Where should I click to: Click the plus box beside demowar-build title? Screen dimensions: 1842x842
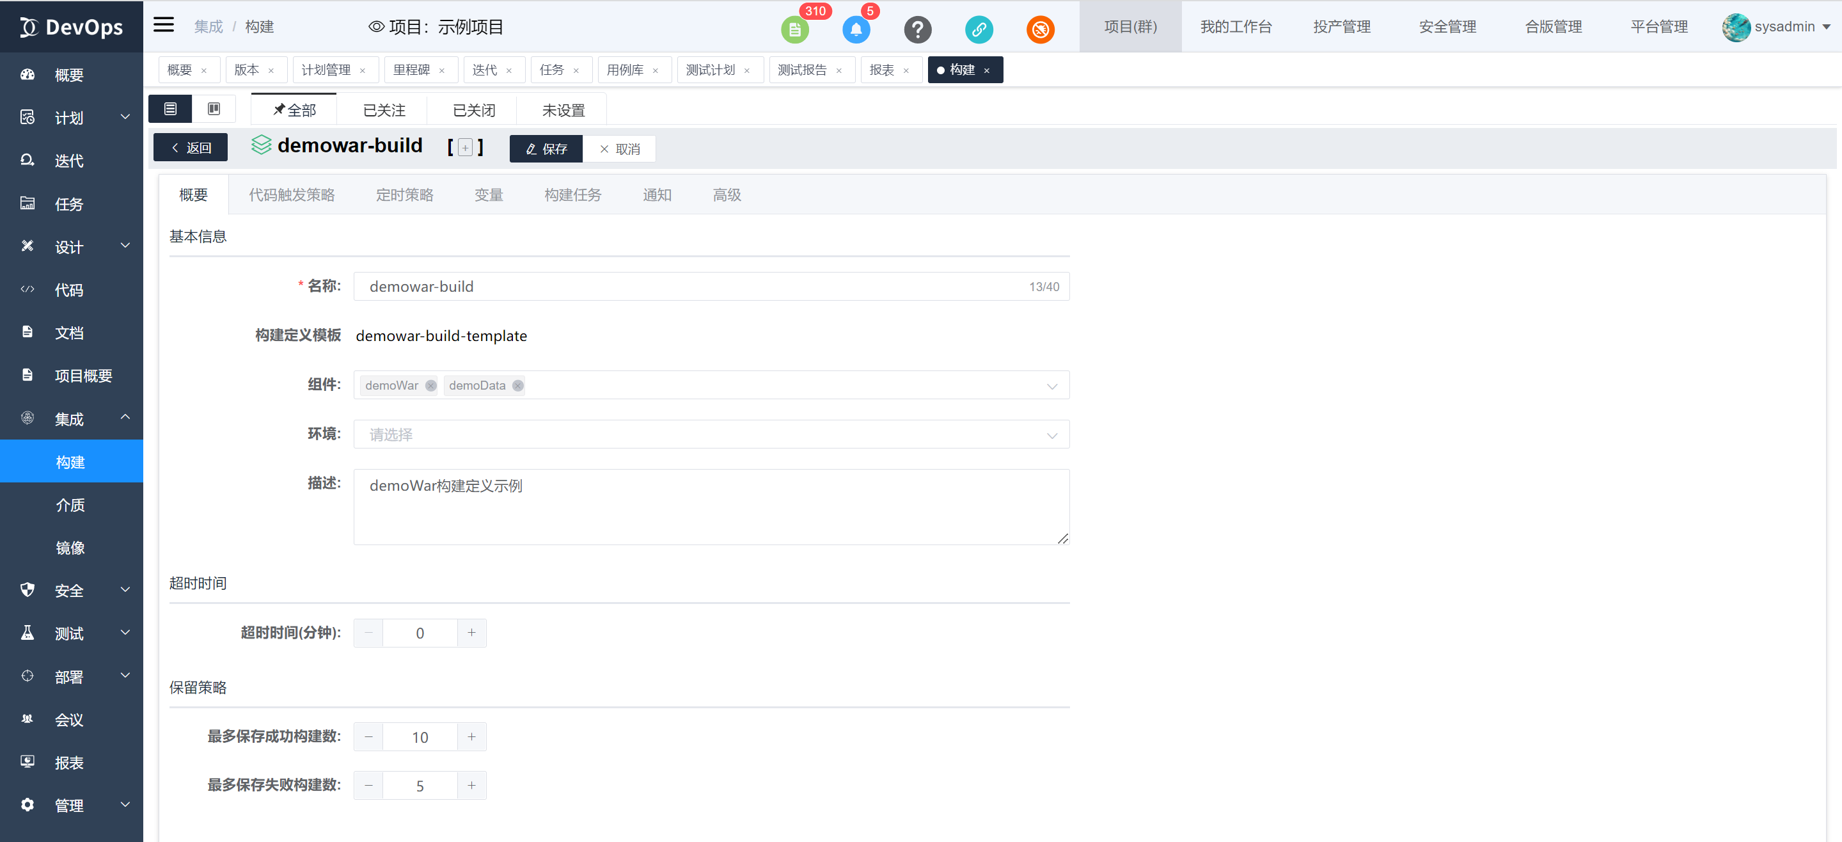point(466,148)
